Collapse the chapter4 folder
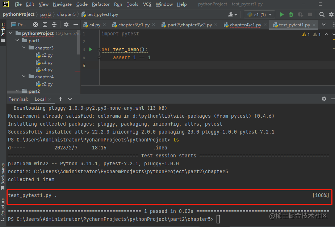Viewport: 335px width, 227px height. click(x=24, y=77)
